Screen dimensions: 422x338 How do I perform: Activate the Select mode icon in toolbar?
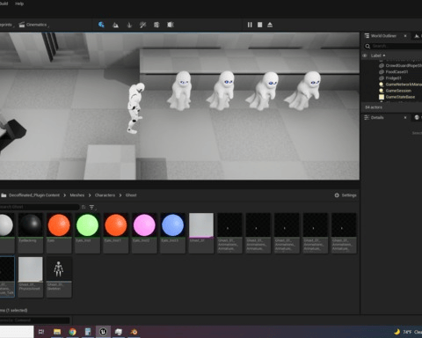pyautogui.click(x=101, y=25)
